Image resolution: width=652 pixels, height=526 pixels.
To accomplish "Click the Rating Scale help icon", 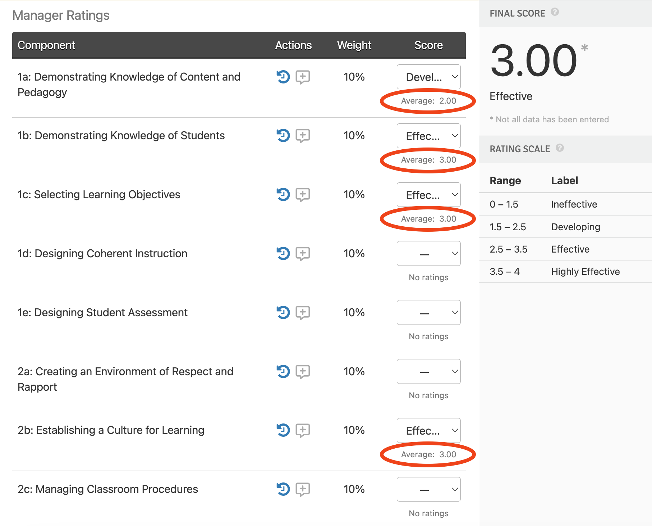I will coord(560,148).
